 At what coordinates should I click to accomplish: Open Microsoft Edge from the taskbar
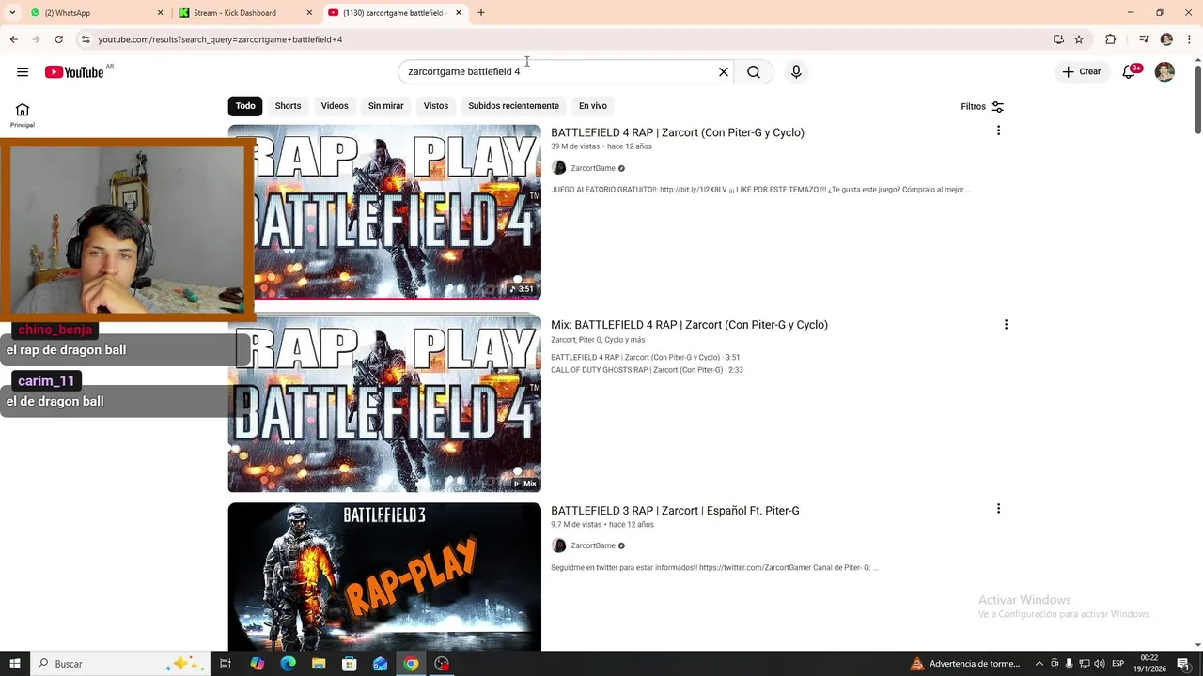(288, 664)
